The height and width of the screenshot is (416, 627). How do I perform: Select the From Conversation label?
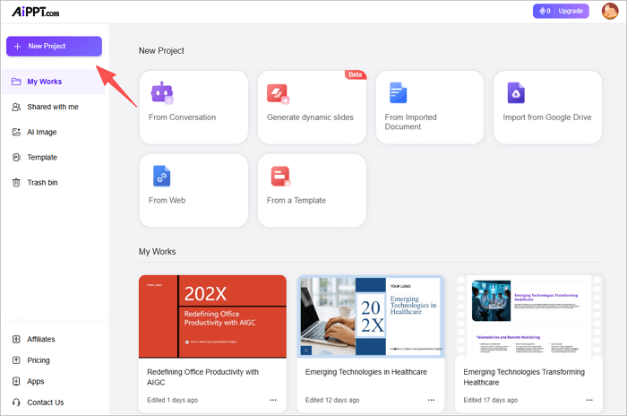point(183,117)
